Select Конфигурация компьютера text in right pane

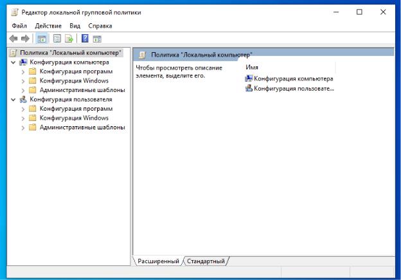(293, 79)
